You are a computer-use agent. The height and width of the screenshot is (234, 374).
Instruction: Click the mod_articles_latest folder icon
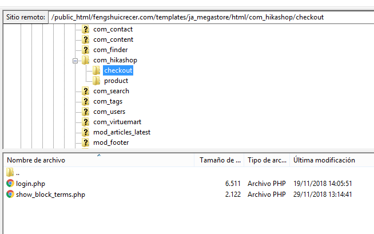pyautogui.click(x=85, y=132)
